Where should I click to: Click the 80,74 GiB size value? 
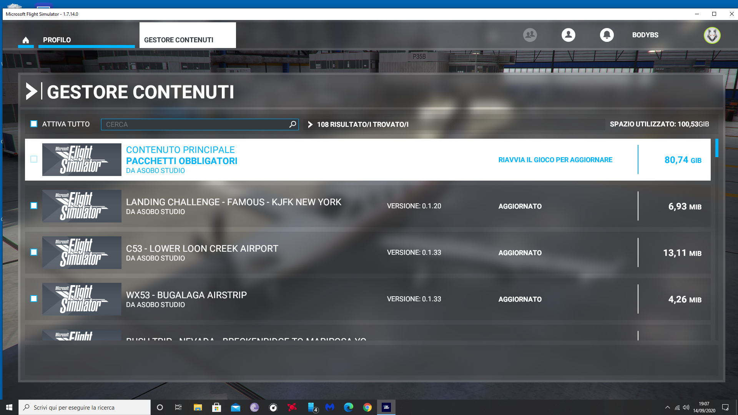[683, 160]
